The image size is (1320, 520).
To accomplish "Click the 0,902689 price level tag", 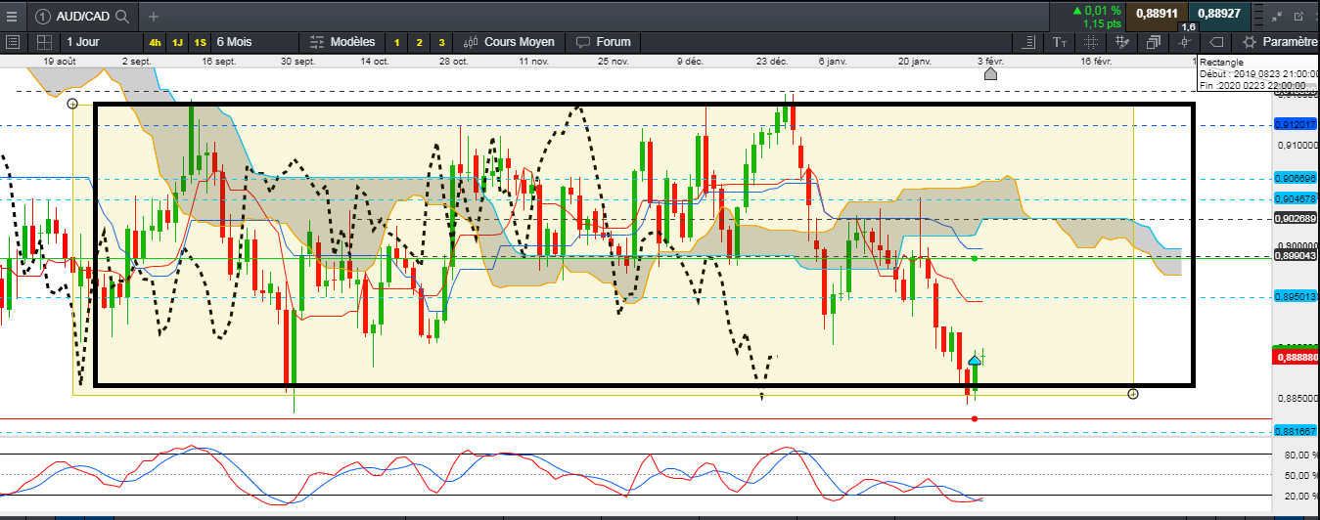I will pyautogui.click(x=1297, y=219).
